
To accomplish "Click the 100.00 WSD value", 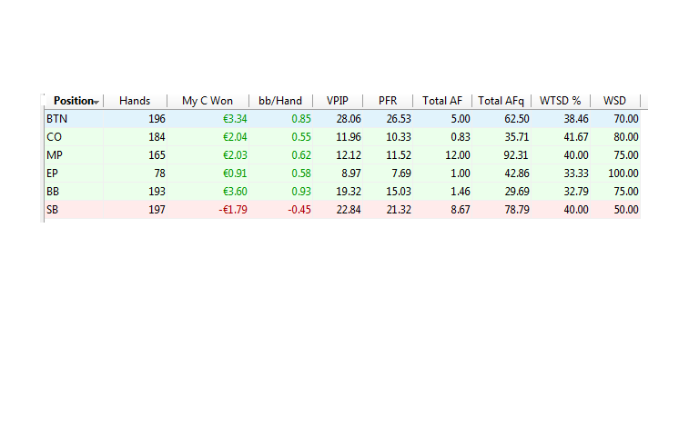I will tap(623, 173).
